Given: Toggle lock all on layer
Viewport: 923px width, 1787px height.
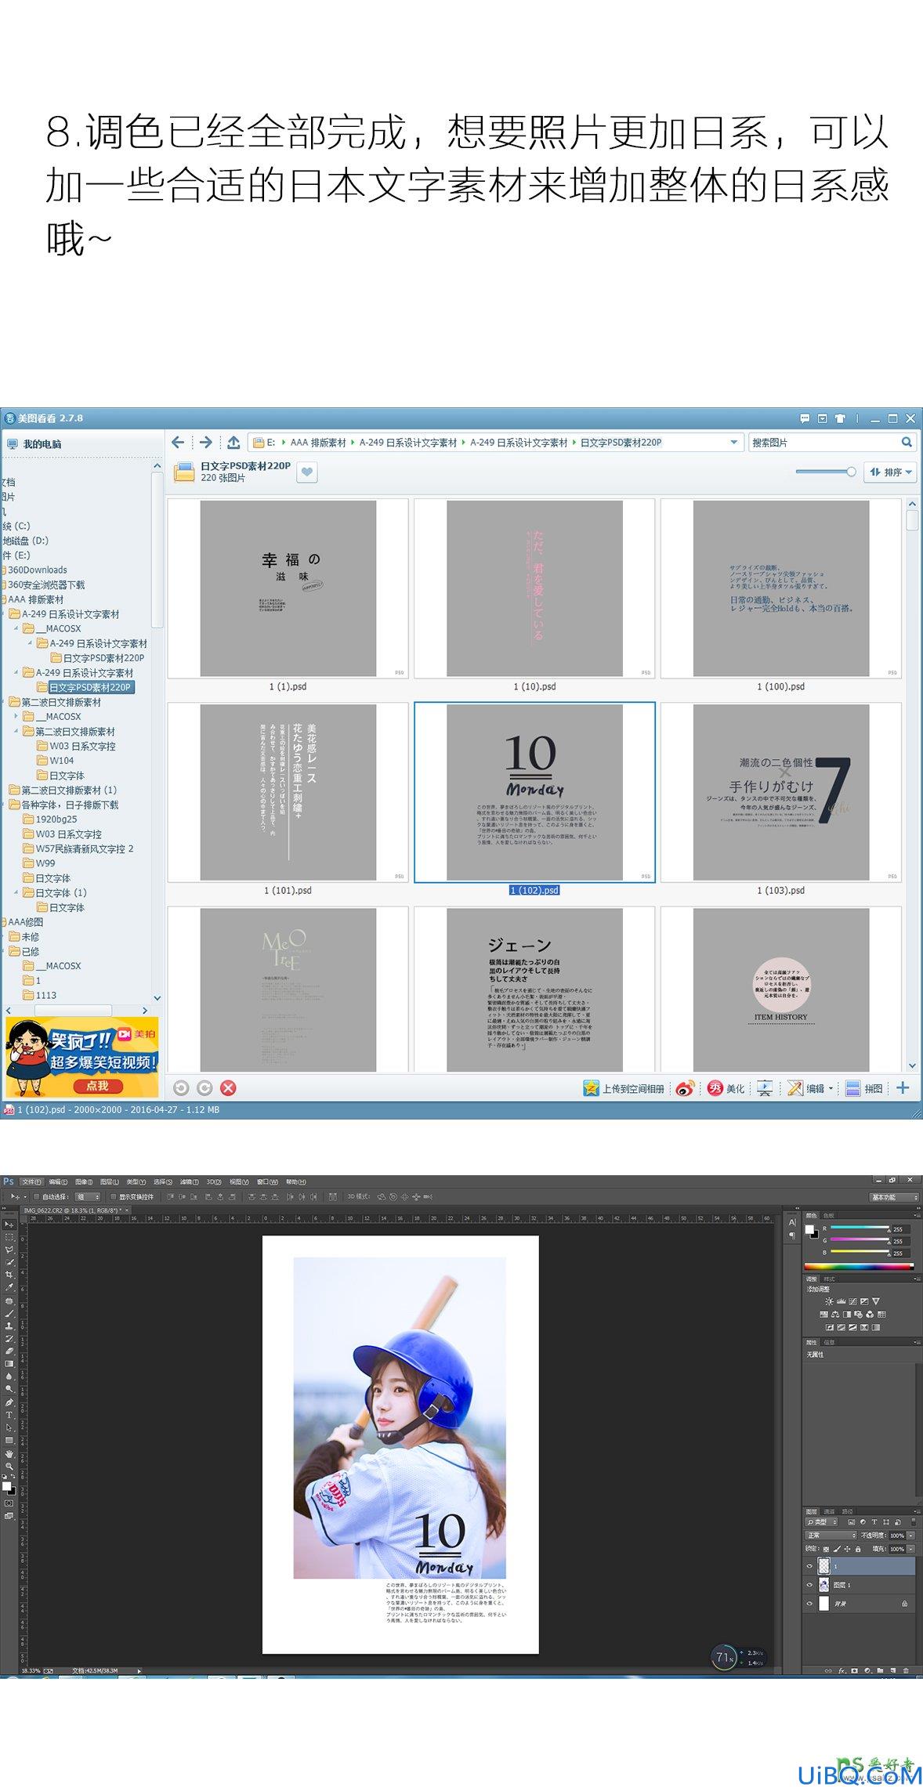Looking at the screenshot, I should 858,1549.
